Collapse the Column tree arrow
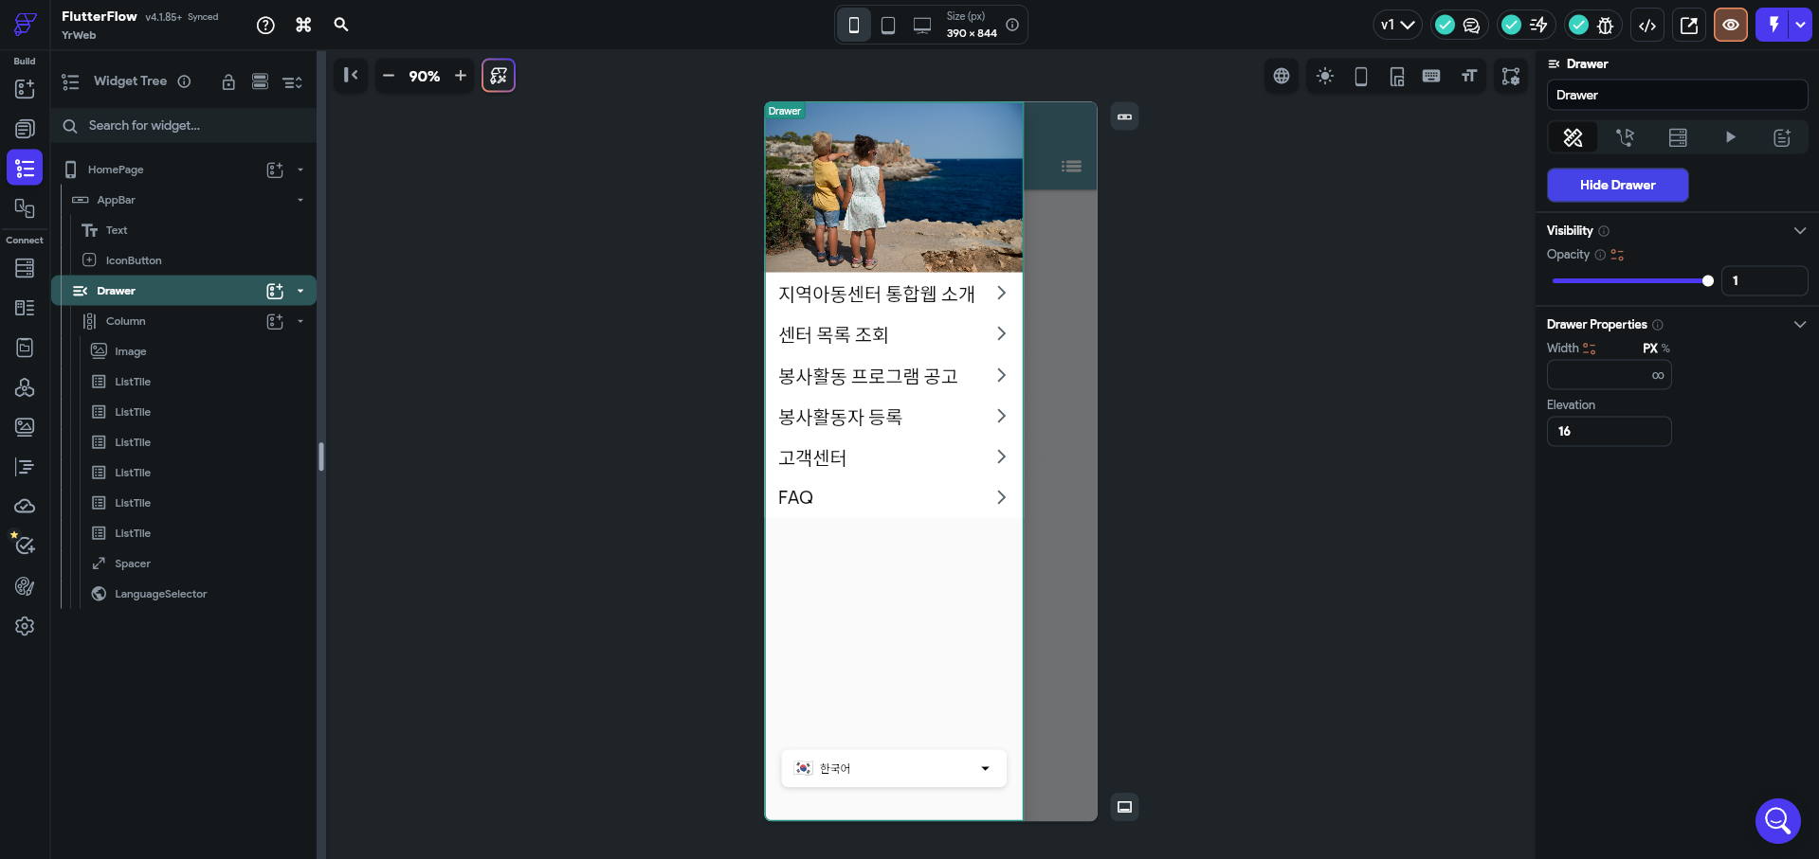The image size is (1819, 859). (300, 321)
